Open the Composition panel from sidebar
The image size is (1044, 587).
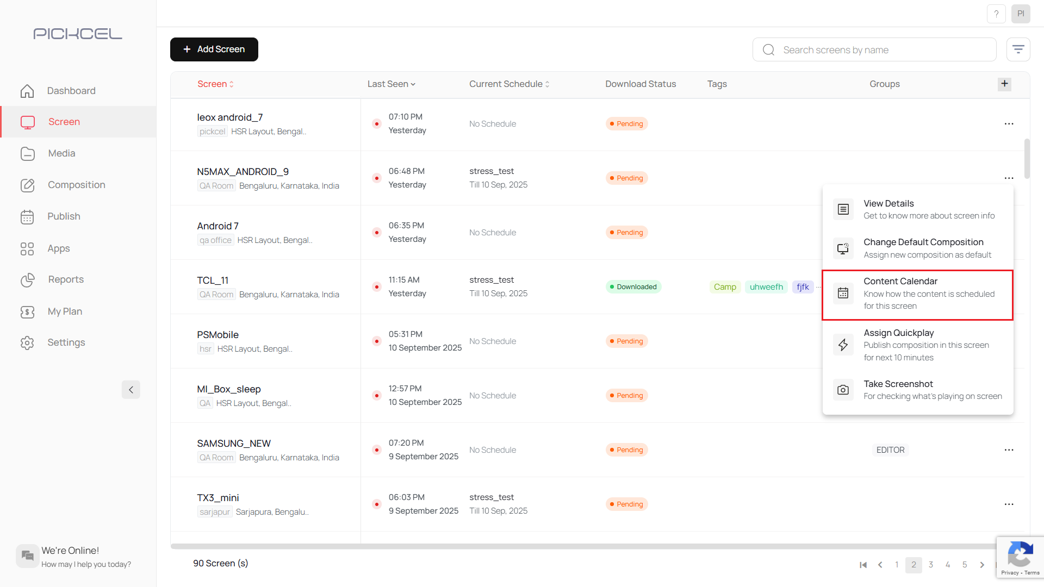tap(76, 185)
